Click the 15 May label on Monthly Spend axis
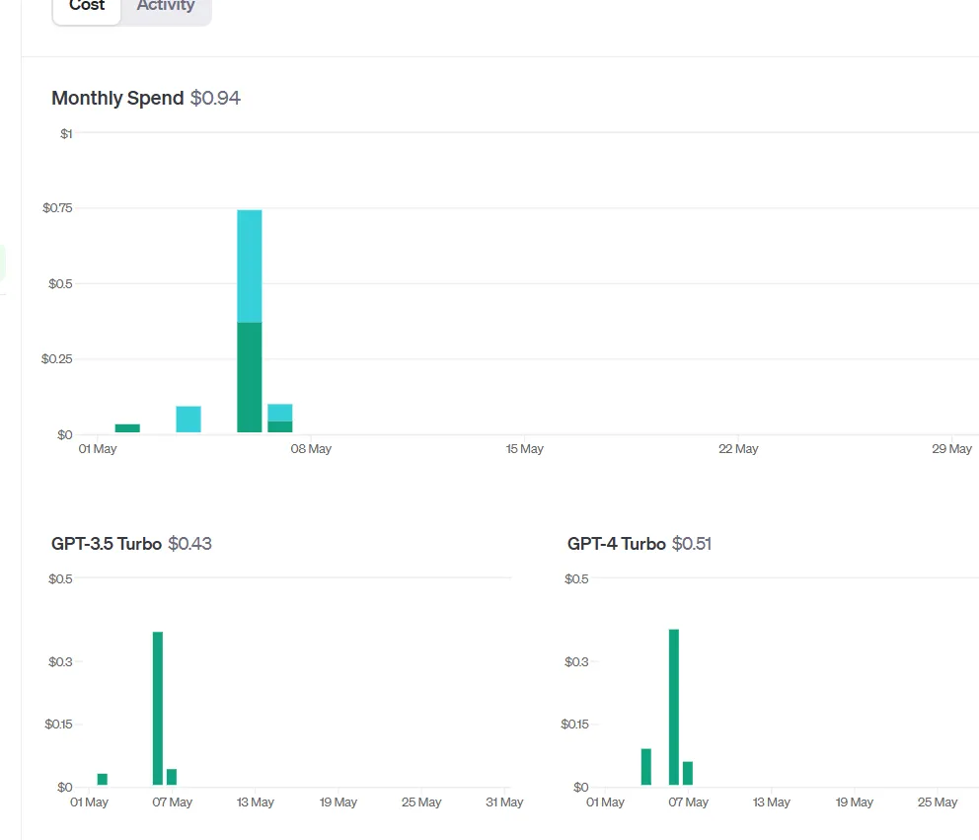Viewport: 979px width, 840px height. pos(524,448)
